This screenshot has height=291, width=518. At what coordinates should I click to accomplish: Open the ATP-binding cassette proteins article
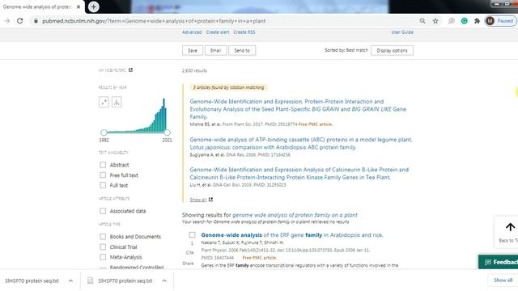tap(301, 143)
